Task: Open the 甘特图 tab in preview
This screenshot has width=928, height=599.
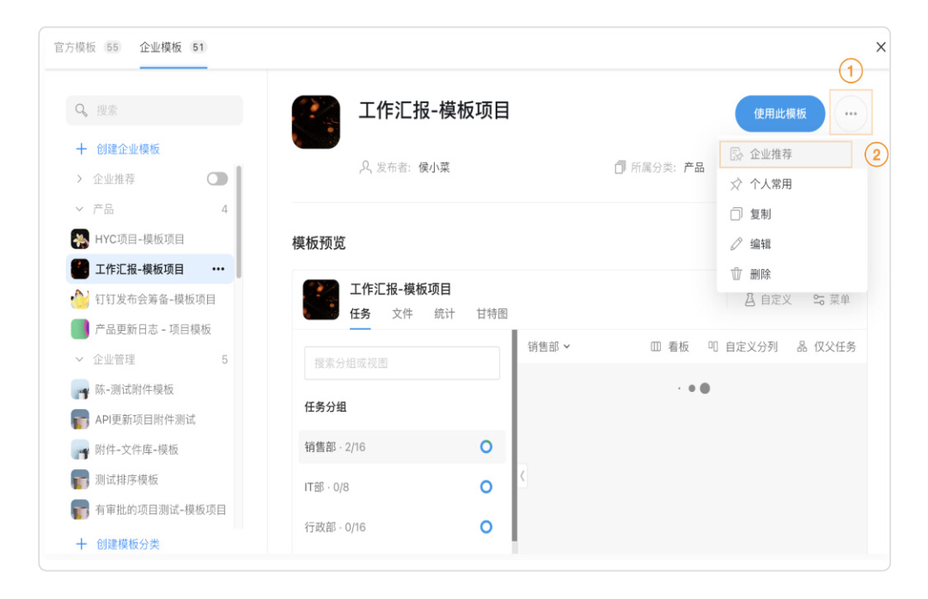Action: pyautogui.click(x=492, y=314)
